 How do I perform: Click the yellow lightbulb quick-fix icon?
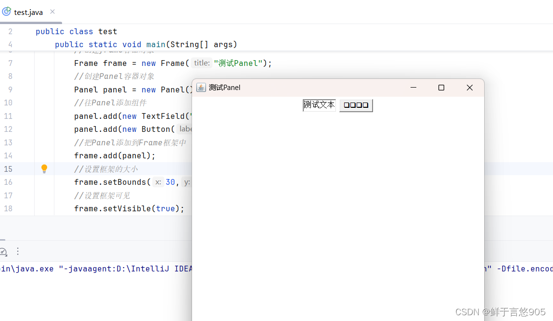44,168
